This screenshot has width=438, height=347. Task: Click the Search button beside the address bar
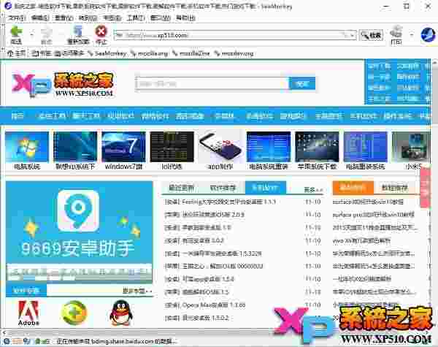pyautogui.click(x=371, y=35)
